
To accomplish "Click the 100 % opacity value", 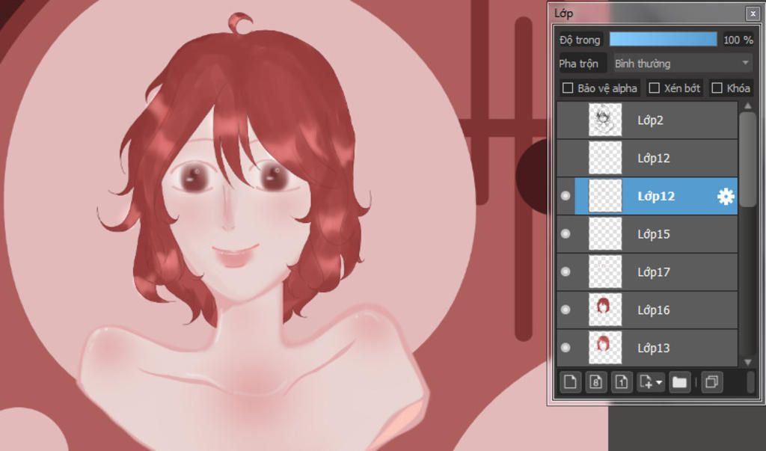I will [738, 40].
